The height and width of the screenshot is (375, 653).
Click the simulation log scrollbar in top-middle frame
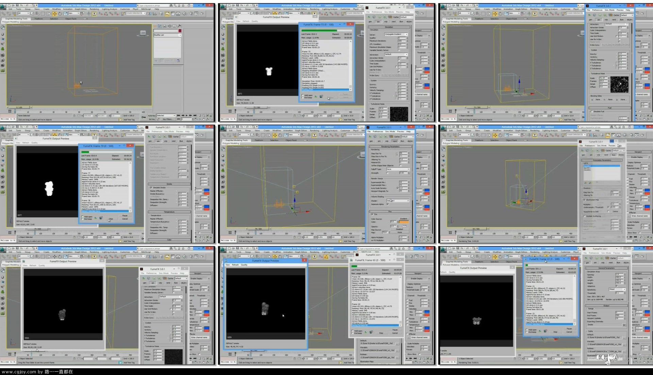coord(351,65)
